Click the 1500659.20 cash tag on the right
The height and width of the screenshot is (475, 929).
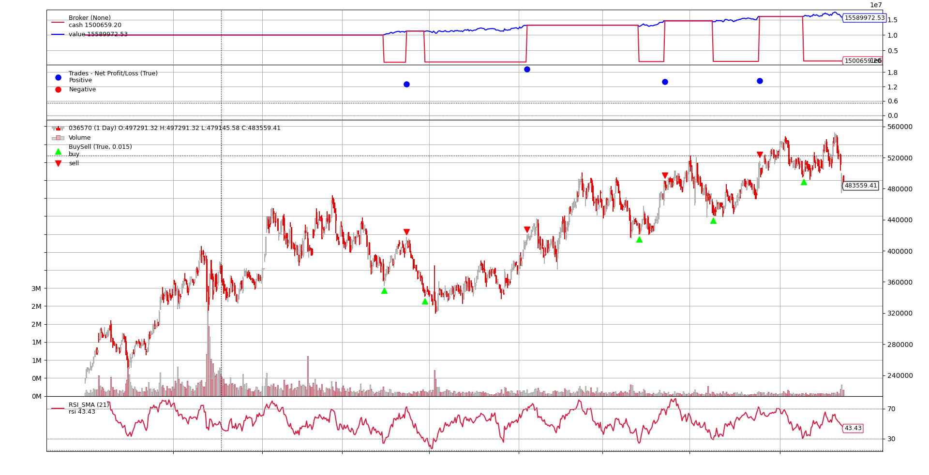[862, 61]
